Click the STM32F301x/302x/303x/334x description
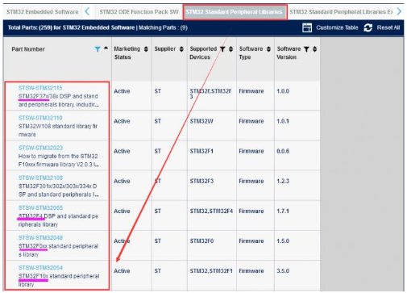407x293 pixels. 58,190
